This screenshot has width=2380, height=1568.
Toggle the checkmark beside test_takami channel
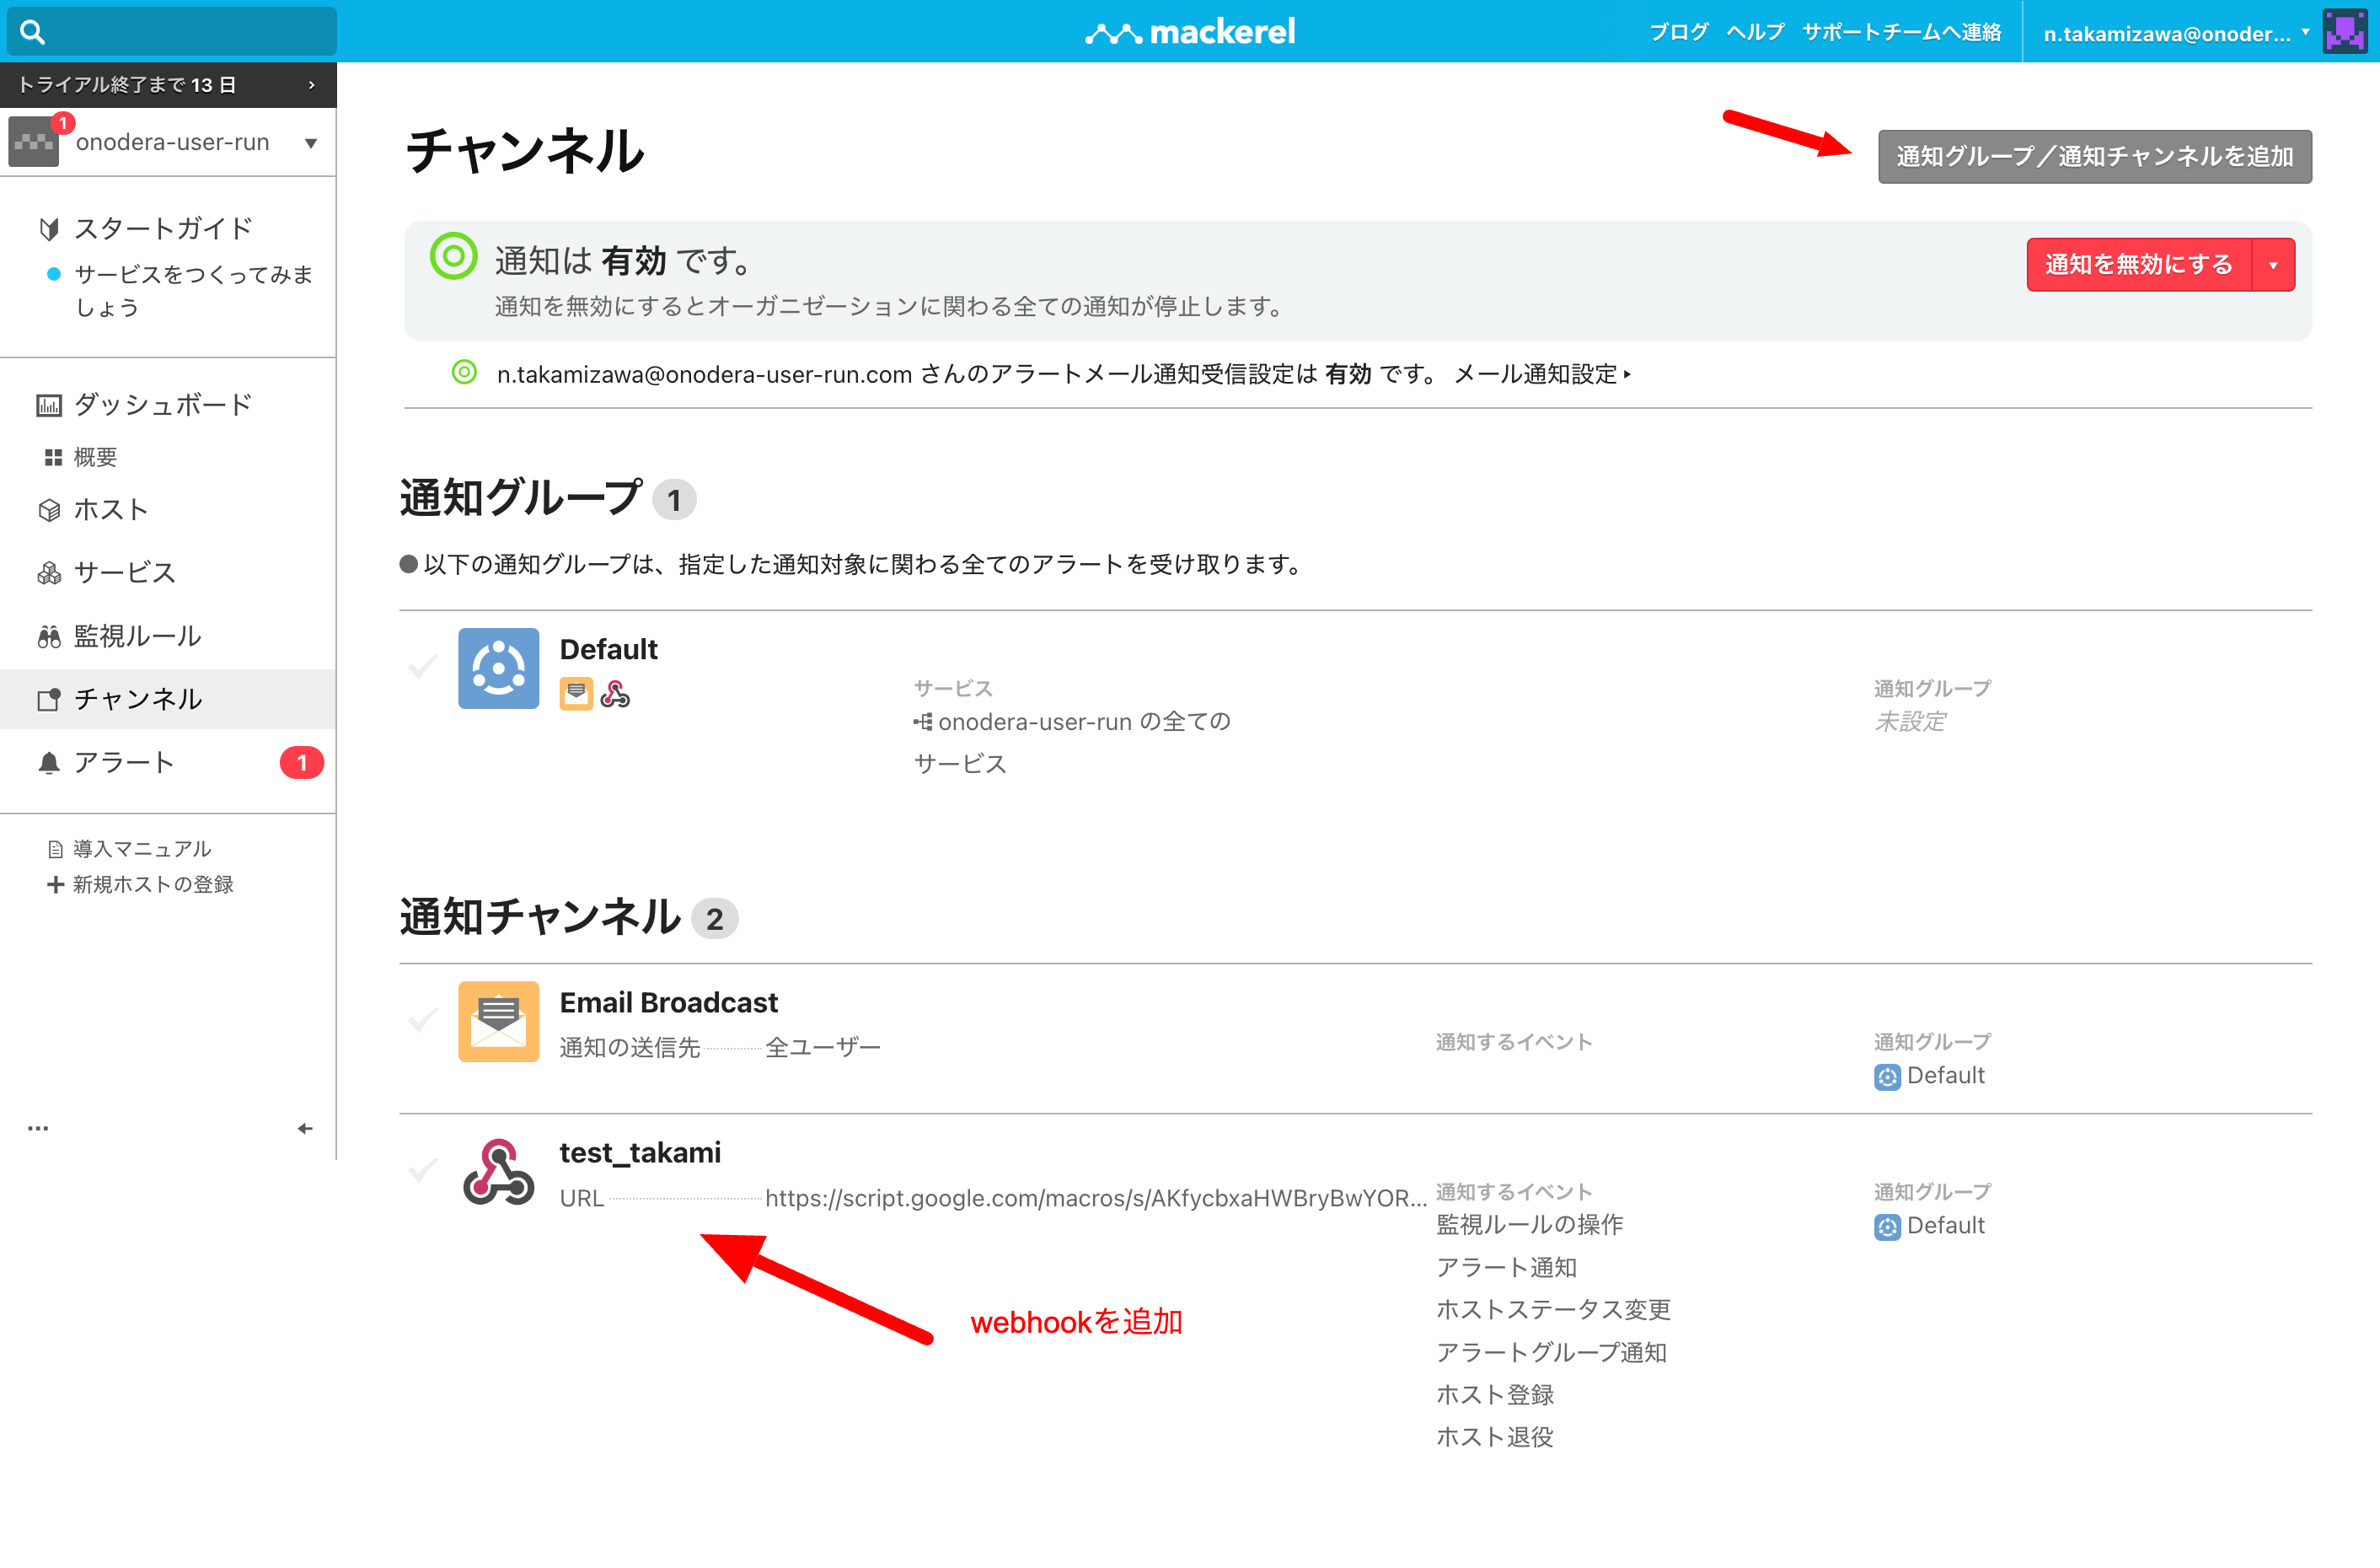click(423, 1169)
